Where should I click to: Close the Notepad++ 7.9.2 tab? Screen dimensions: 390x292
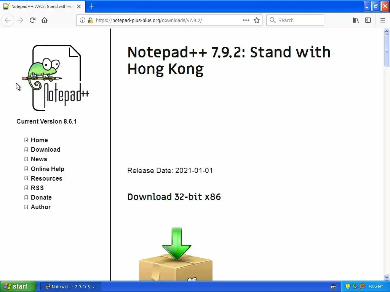[79, 6]
